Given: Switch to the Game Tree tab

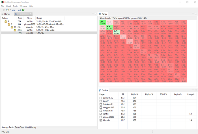Looking at the screenshot, I should click(19, 127).
